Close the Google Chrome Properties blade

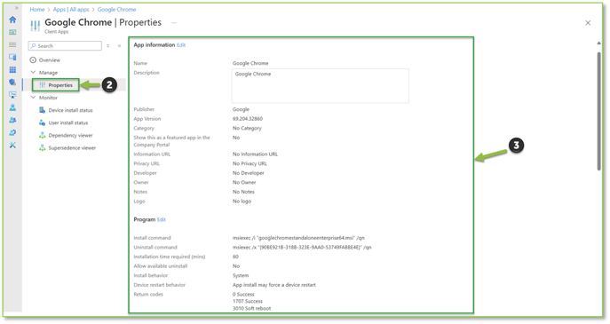588,23
